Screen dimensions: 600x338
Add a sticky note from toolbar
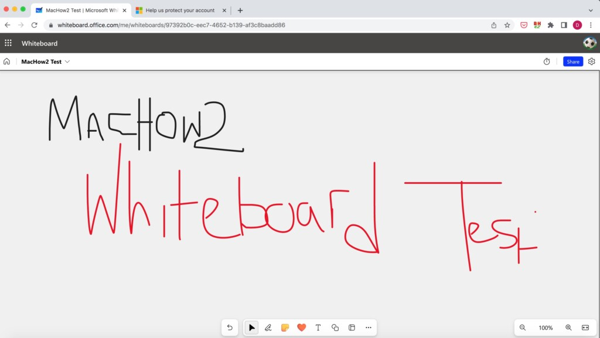[x=285, y=327]
